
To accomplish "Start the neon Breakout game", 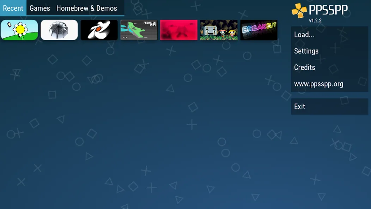I will click(x=259, y=30).
